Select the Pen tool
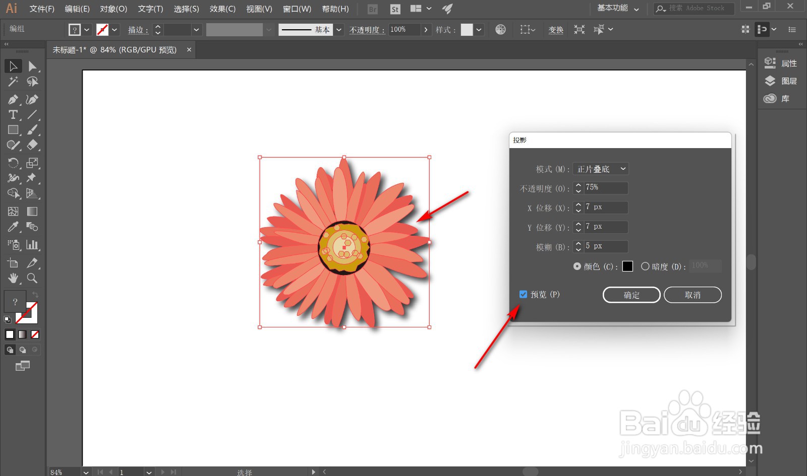The width and height of the screenshot is (807, 476). (x=13, y=99)
